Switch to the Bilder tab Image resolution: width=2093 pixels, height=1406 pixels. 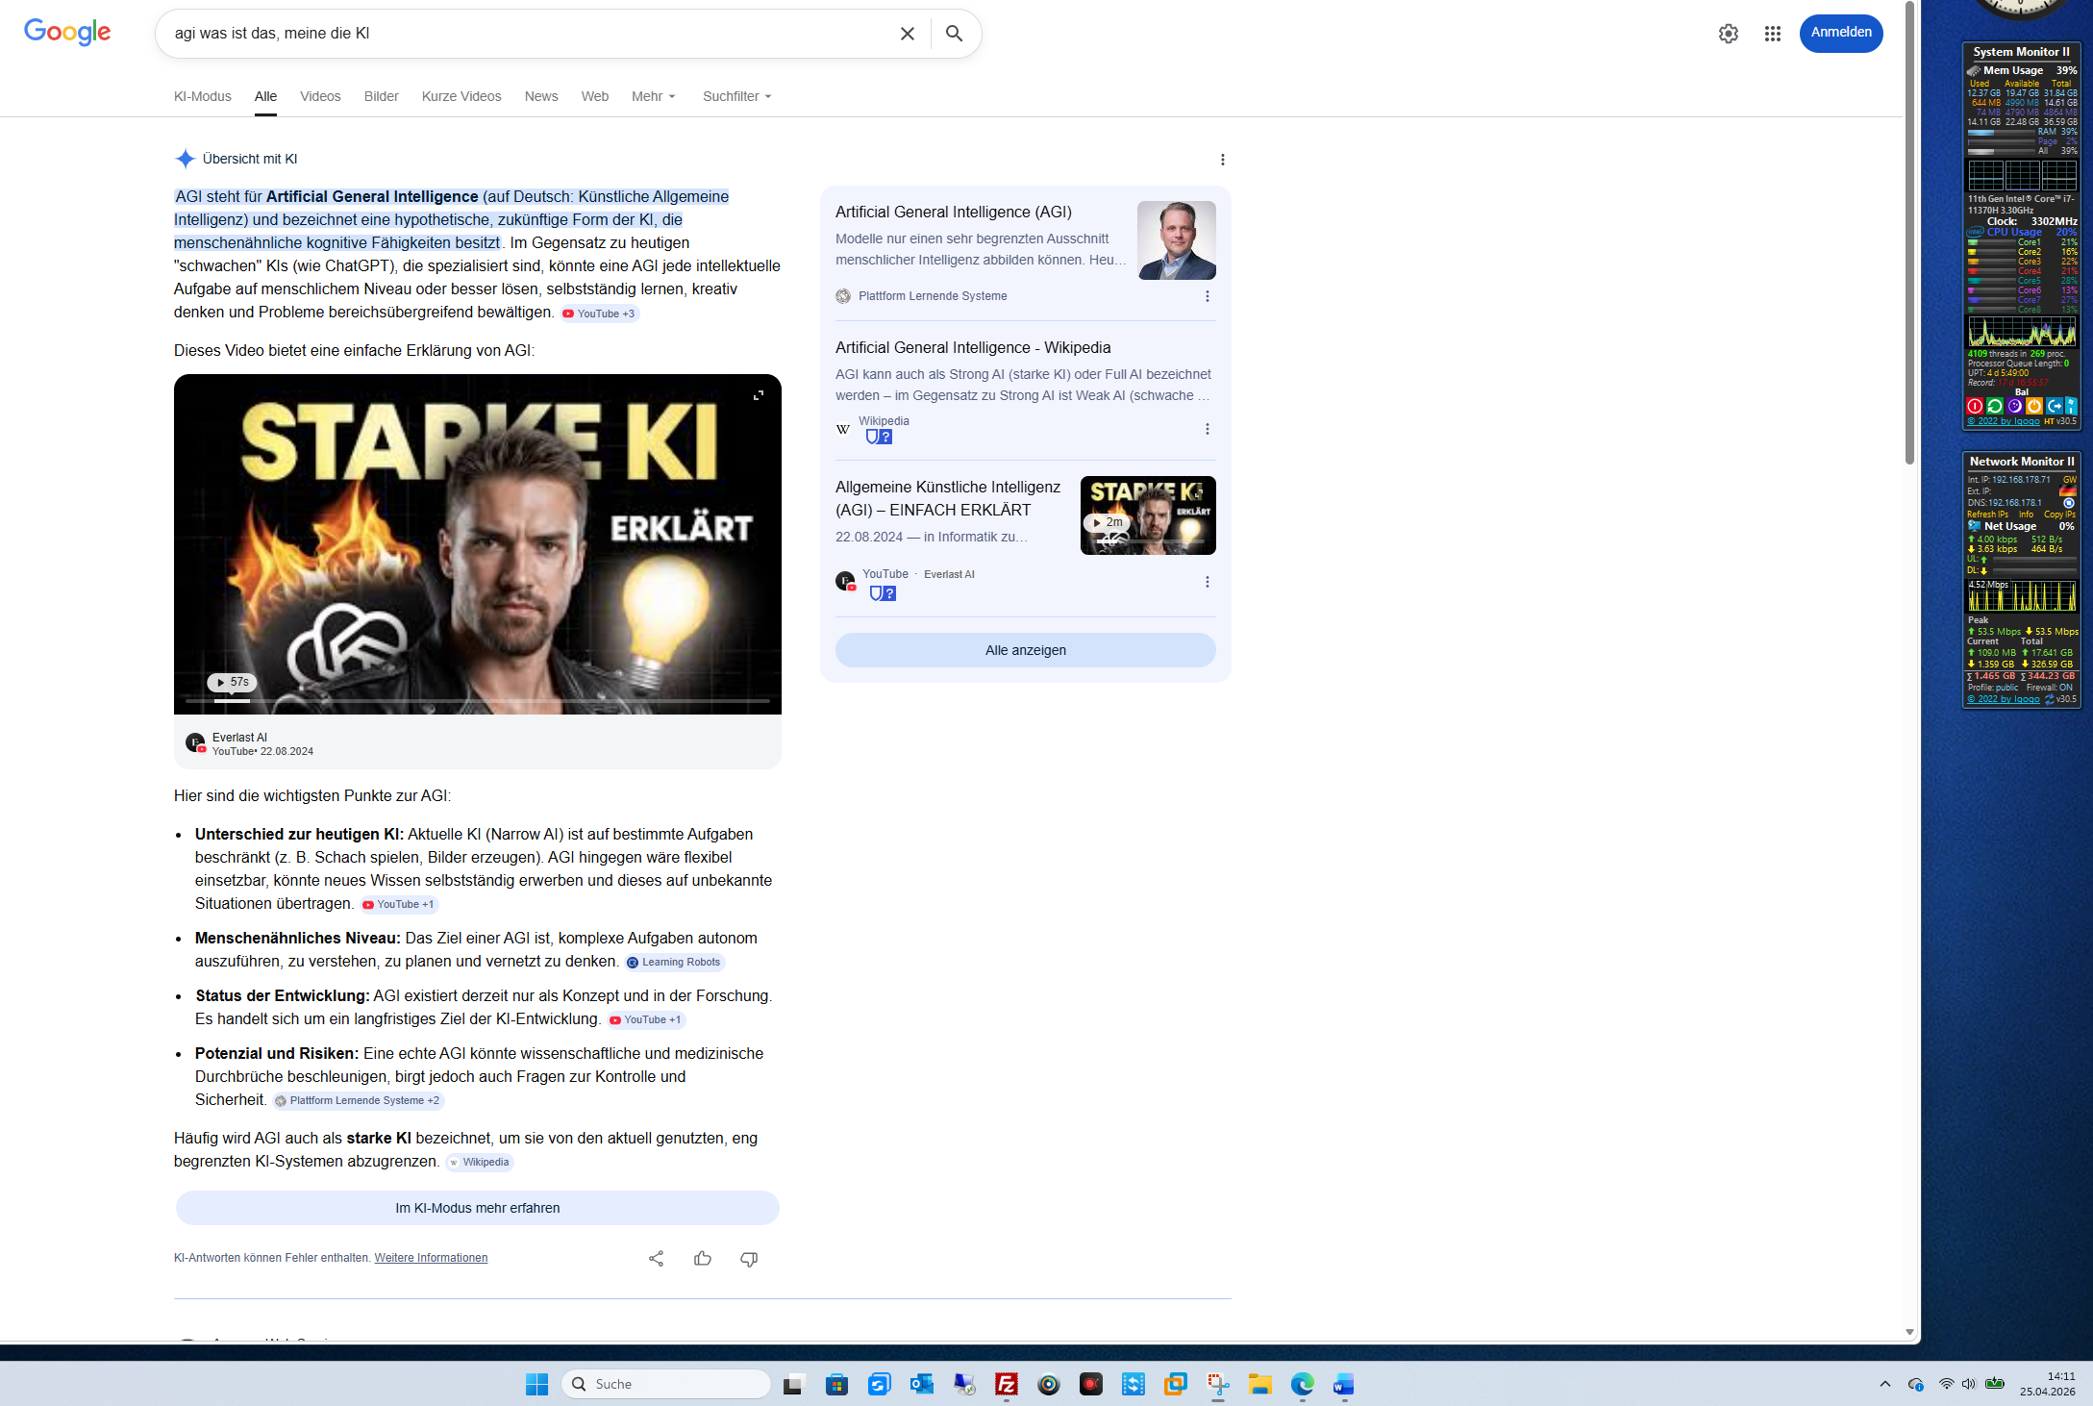(381, 96)
